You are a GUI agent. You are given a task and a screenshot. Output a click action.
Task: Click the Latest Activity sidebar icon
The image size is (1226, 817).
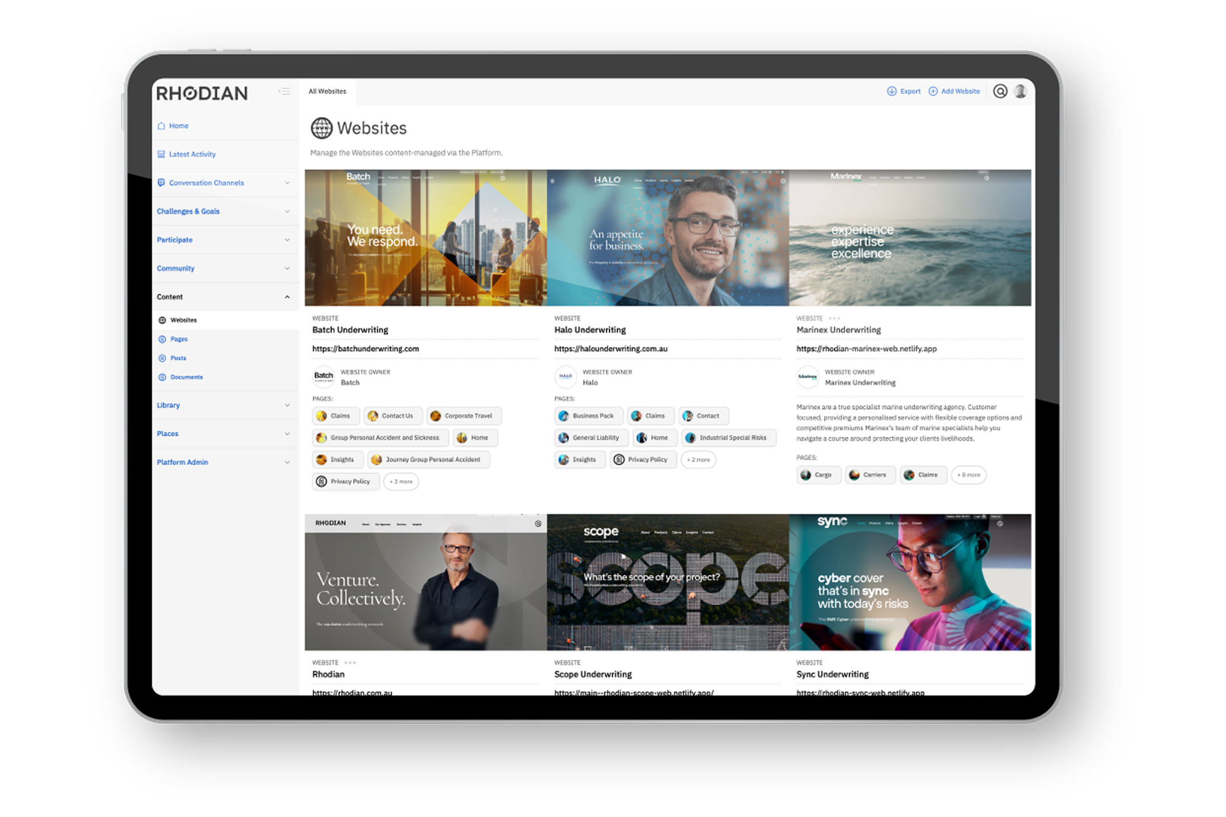tap(161, 154)
